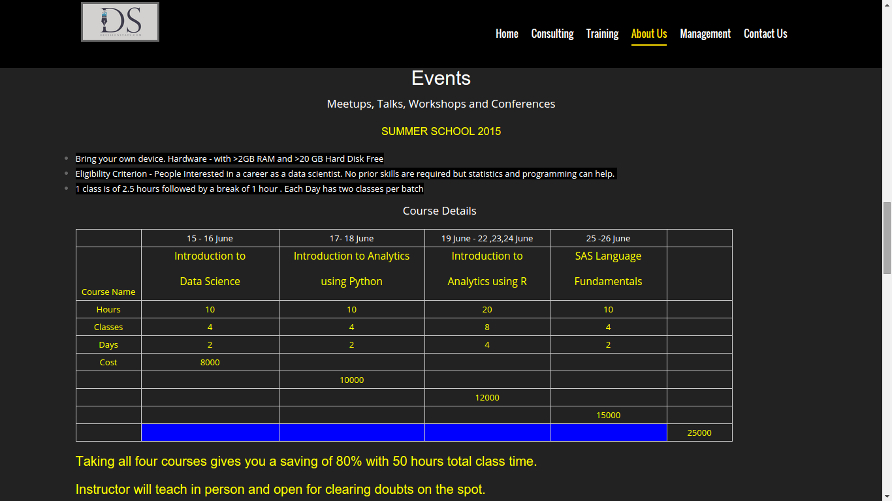Click the blue cell in the Data Science column

210,433
